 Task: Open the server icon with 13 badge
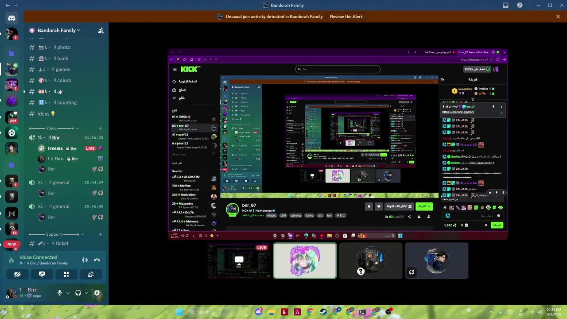(12, 229)
